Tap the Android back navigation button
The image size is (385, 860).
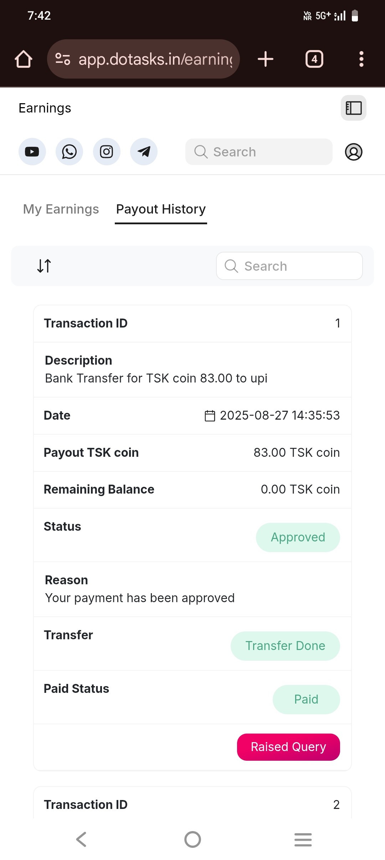(82, 839)
